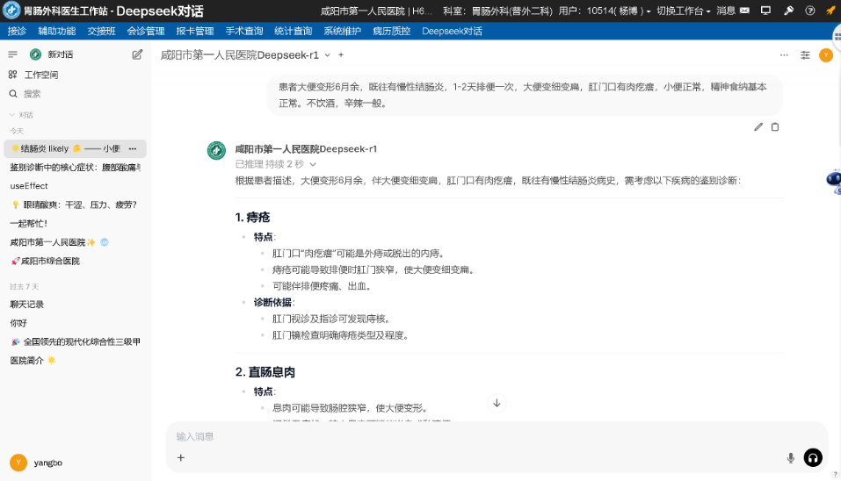Copy the user message with clipboard icon
Screen dimensions: 841x481
775,127
